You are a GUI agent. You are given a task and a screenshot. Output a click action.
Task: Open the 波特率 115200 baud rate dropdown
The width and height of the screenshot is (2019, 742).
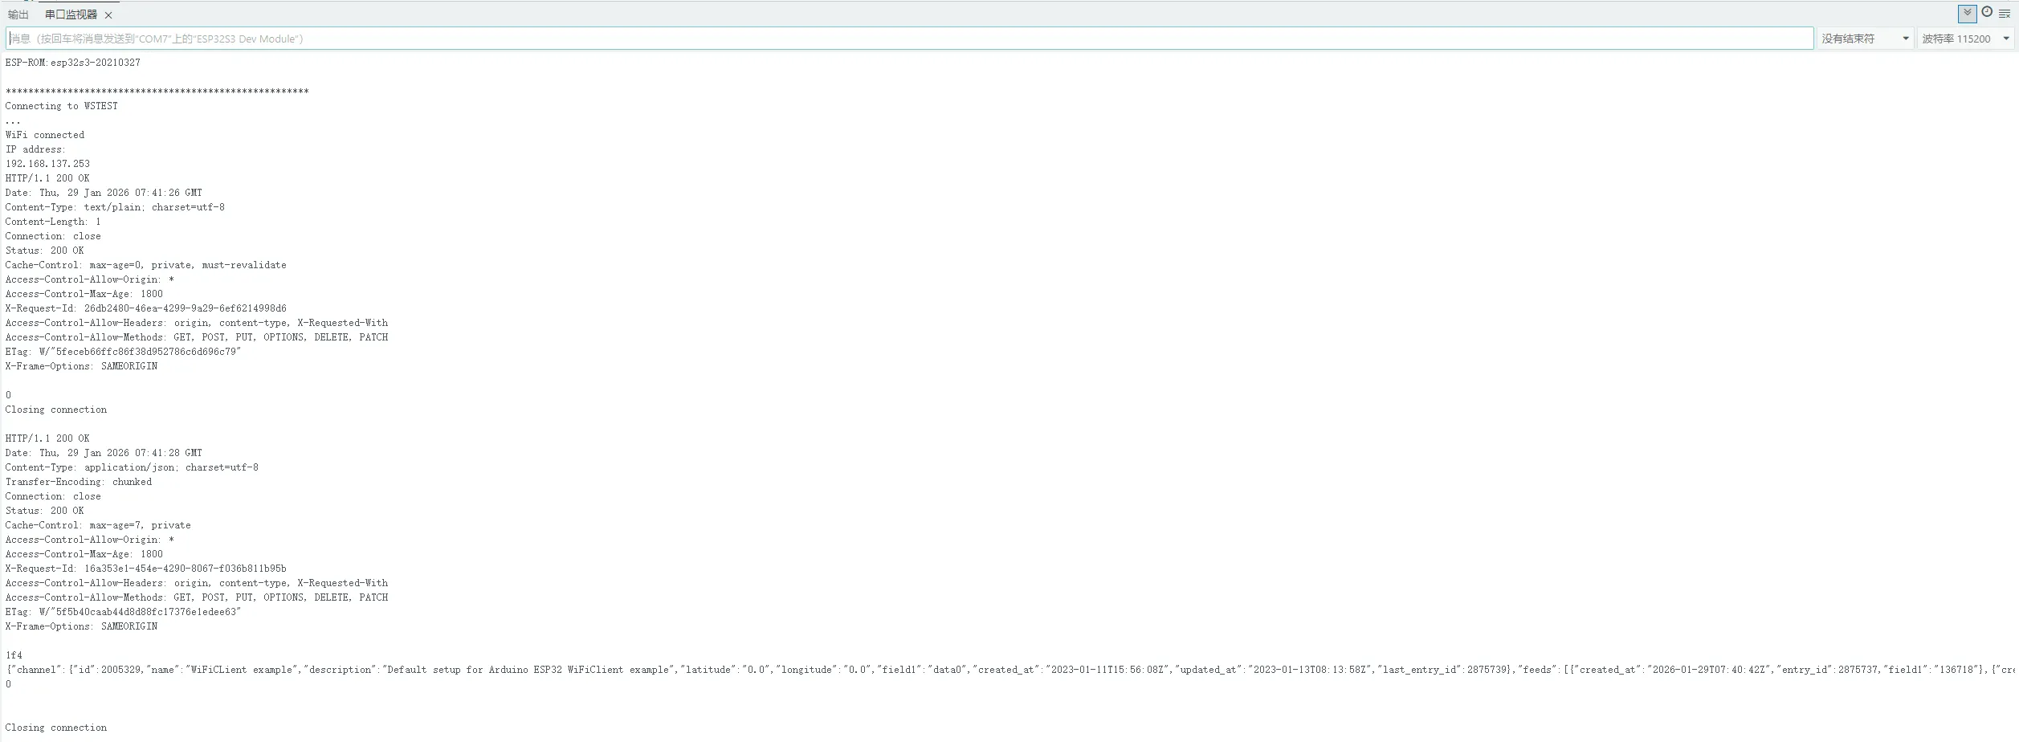click(x=1965, y=38)
